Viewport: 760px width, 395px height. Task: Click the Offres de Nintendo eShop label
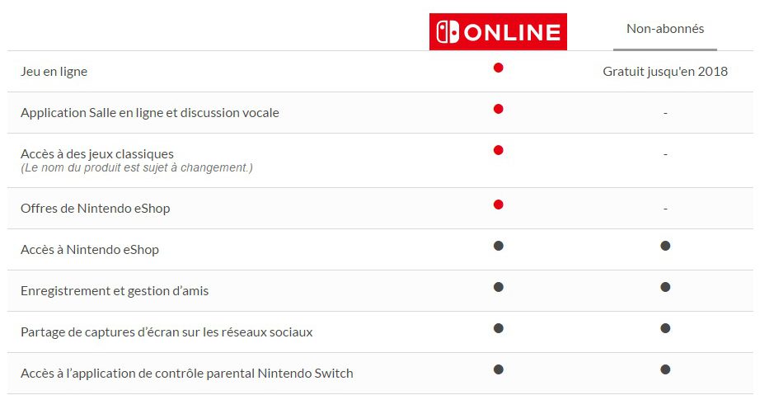coord(95,209)
